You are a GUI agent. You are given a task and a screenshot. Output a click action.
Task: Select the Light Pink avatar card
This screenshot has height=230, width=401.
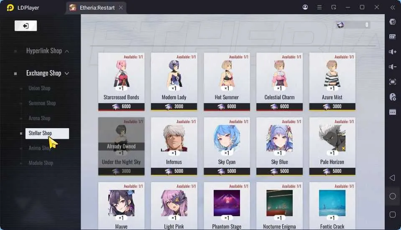point(174,206)
